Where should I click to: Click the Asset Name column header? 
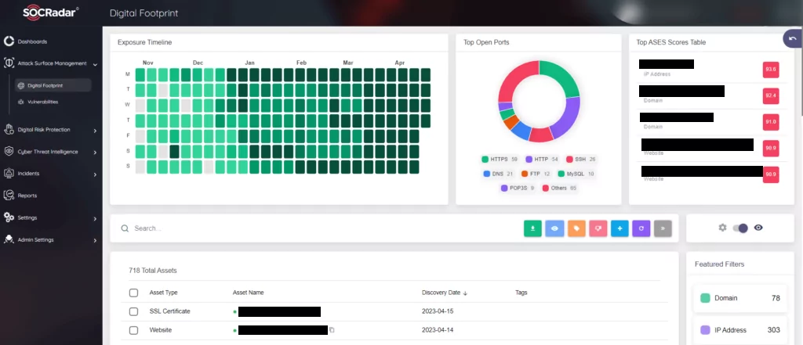(249, 293)
